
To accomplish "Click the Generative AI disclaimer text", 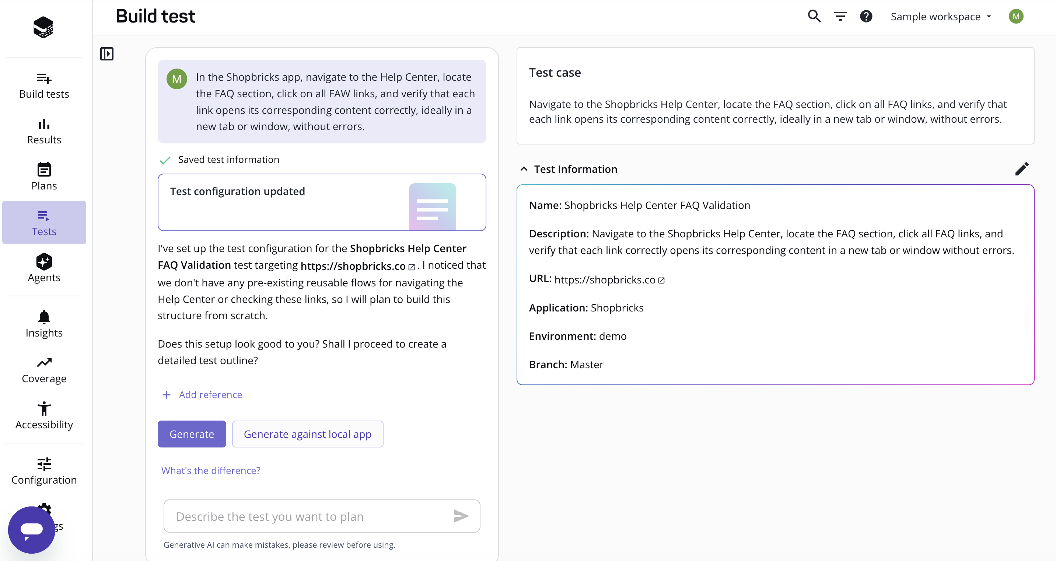I will (279, 544).
